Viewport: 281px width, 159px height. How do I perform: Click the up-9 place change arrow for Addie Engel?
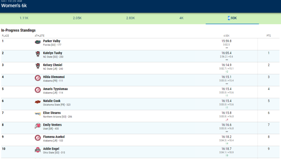click(227, 156)
